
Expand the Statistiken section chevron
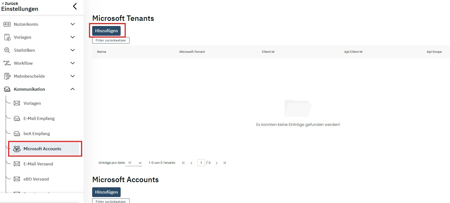[x=73, y=50]
